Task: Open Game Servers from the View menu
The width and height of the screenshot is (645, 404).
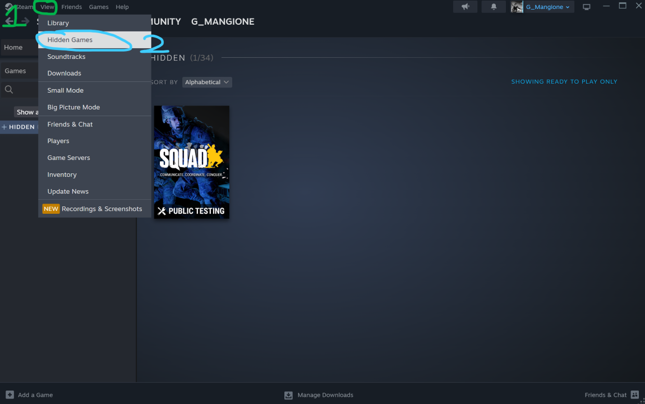Action: point(95,158)
